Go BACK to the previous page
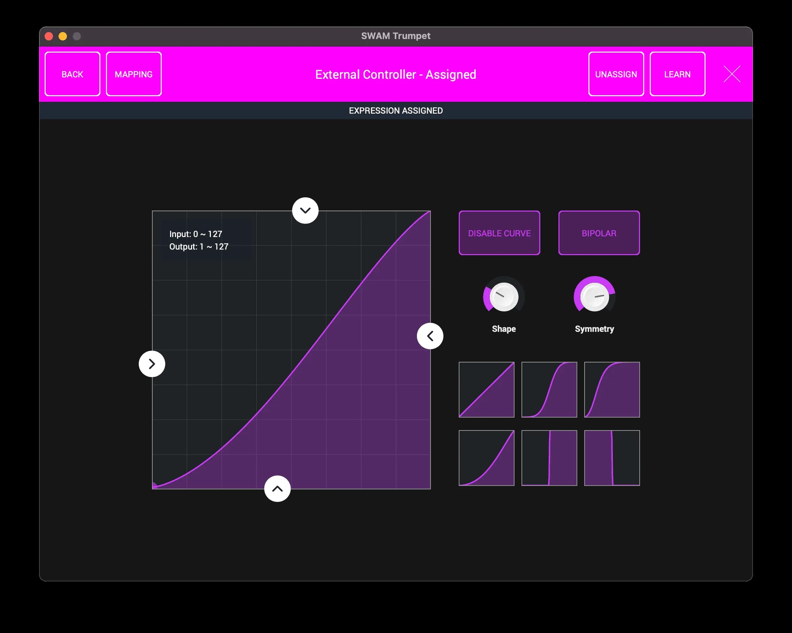Image resolution: width=792 pixels, height=633 pixels. pyautogui.click(x=73, y=74)
